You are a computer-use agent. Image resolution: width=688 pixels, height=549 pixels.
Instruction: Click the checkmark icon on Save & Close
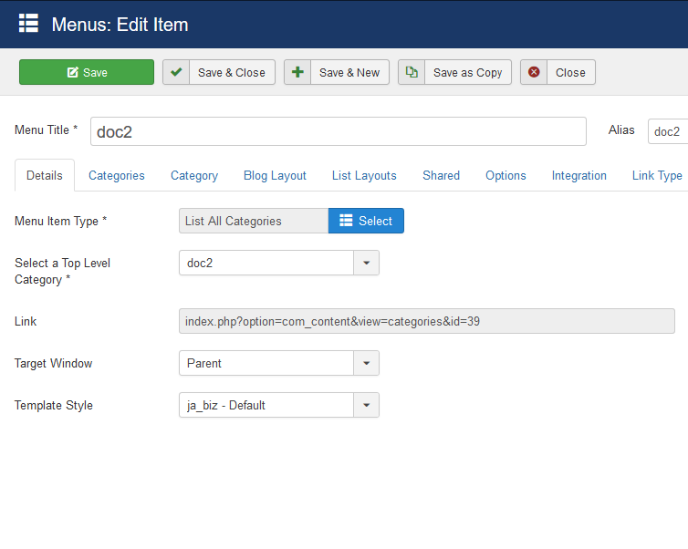tap(176, 72)
